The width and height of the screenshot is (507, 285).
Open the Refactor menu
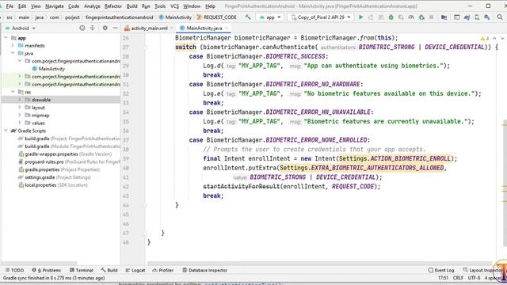(x=112, y=6)
